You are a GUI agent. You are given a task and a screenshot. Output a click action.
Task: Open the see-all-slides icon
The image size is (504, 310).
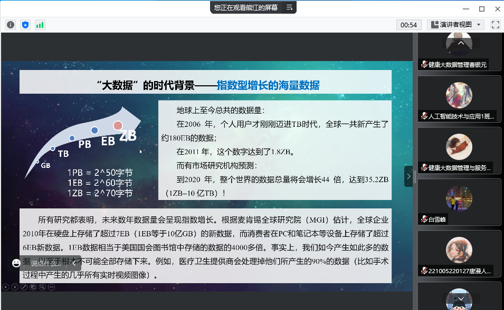coord(33,287)
